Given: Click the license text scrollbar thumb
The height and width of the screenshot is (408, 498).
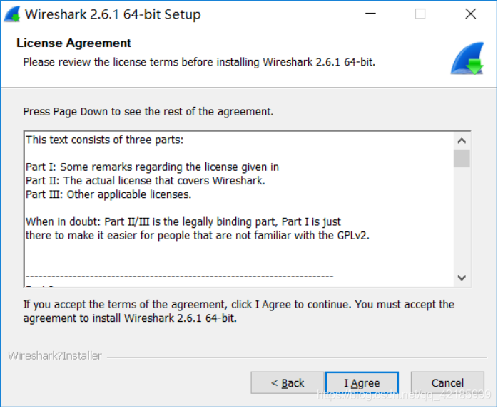Looking at the screenshot, I should coord(462,158).
